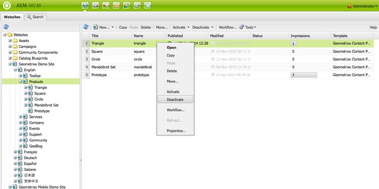Open the Tools toolbar menu

click(248, 27)
